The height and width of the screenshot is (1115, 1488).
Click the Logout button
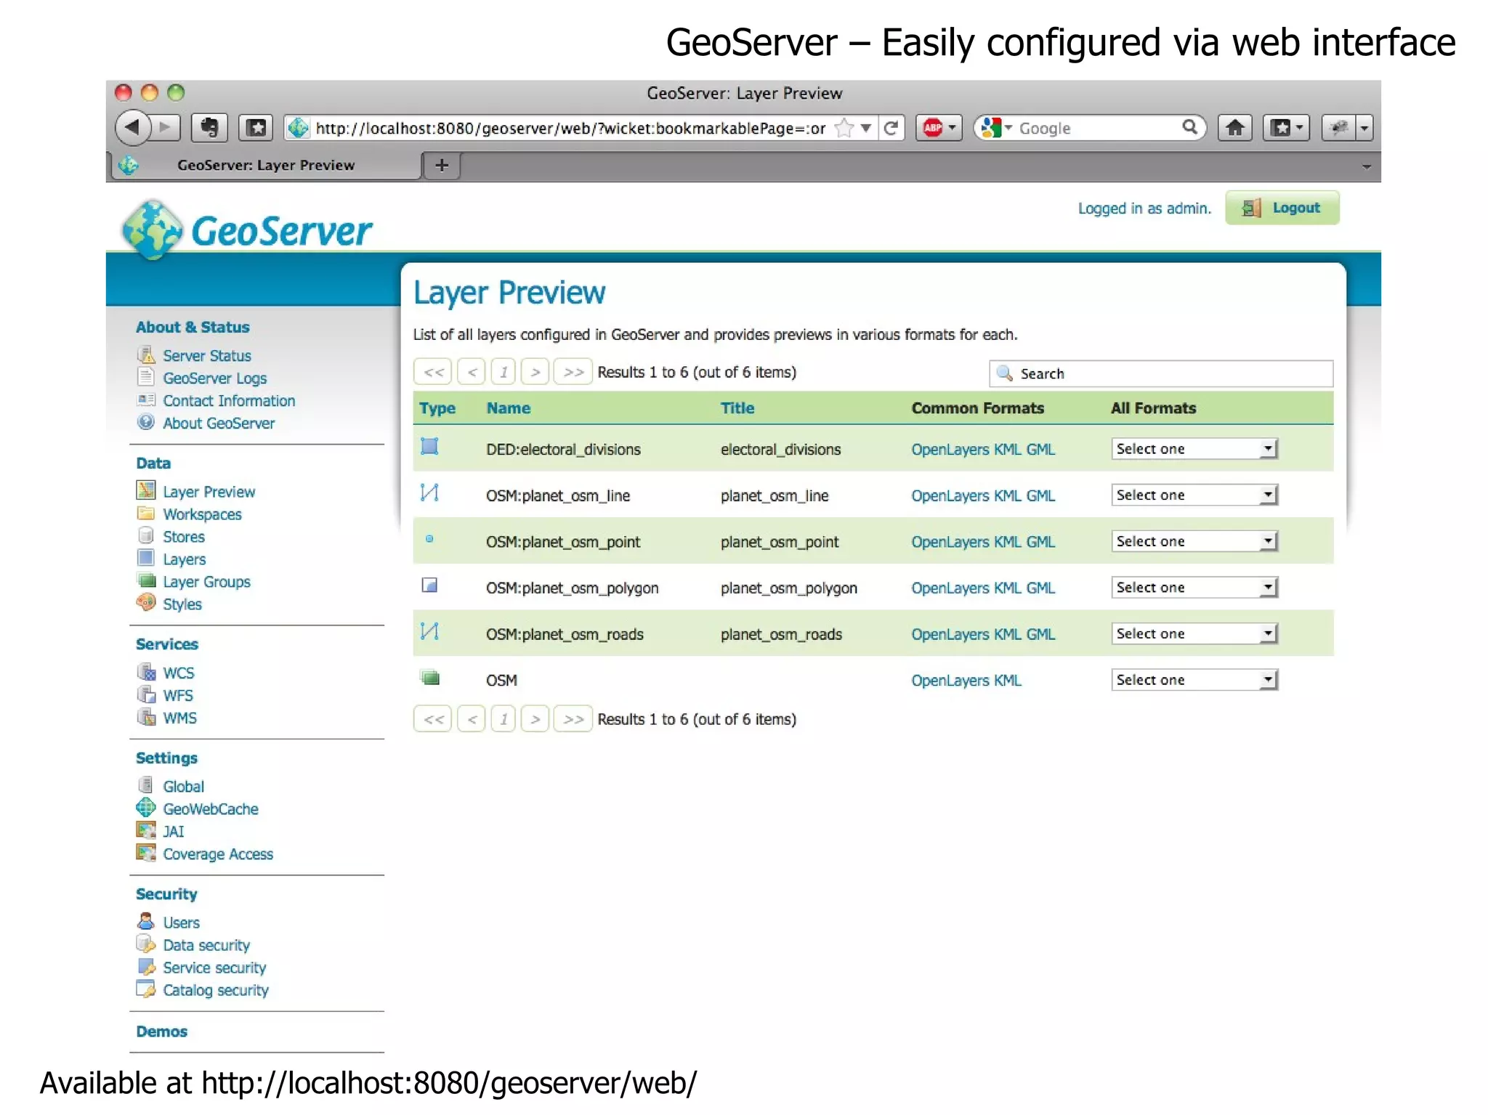pyautogui.click(x=1282, y=208)
